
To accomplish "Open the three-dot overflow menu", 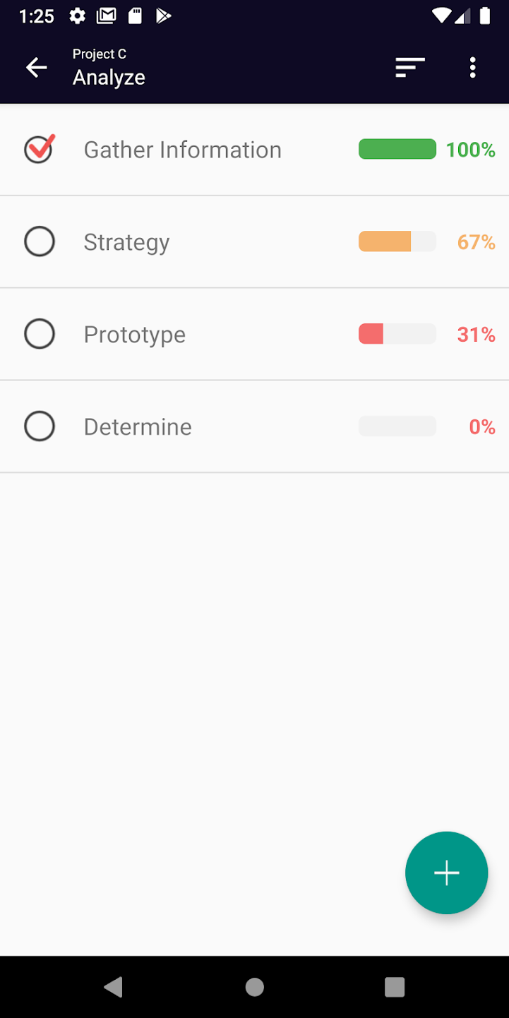I will point(472,68).
